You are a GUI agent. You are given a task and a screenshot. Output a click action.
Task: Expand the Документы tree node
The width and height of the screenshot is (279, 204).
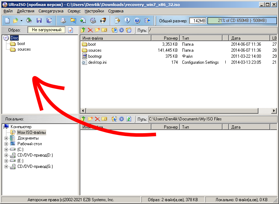pyautogui.click(x=6, y=138)
